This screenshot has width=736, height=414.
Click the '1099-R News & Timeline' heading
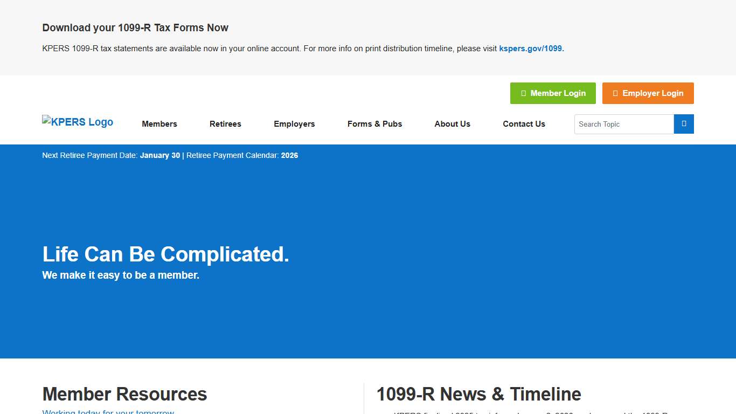(478, 394)
